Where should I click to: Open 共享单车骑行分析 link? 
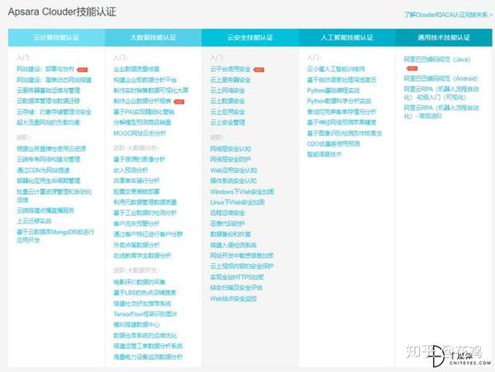[x=136, y=181]
